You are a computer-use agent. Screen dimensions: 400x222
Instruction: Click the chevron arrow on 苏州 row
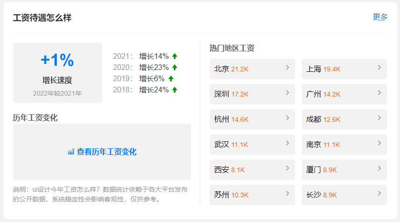point(288,194)
